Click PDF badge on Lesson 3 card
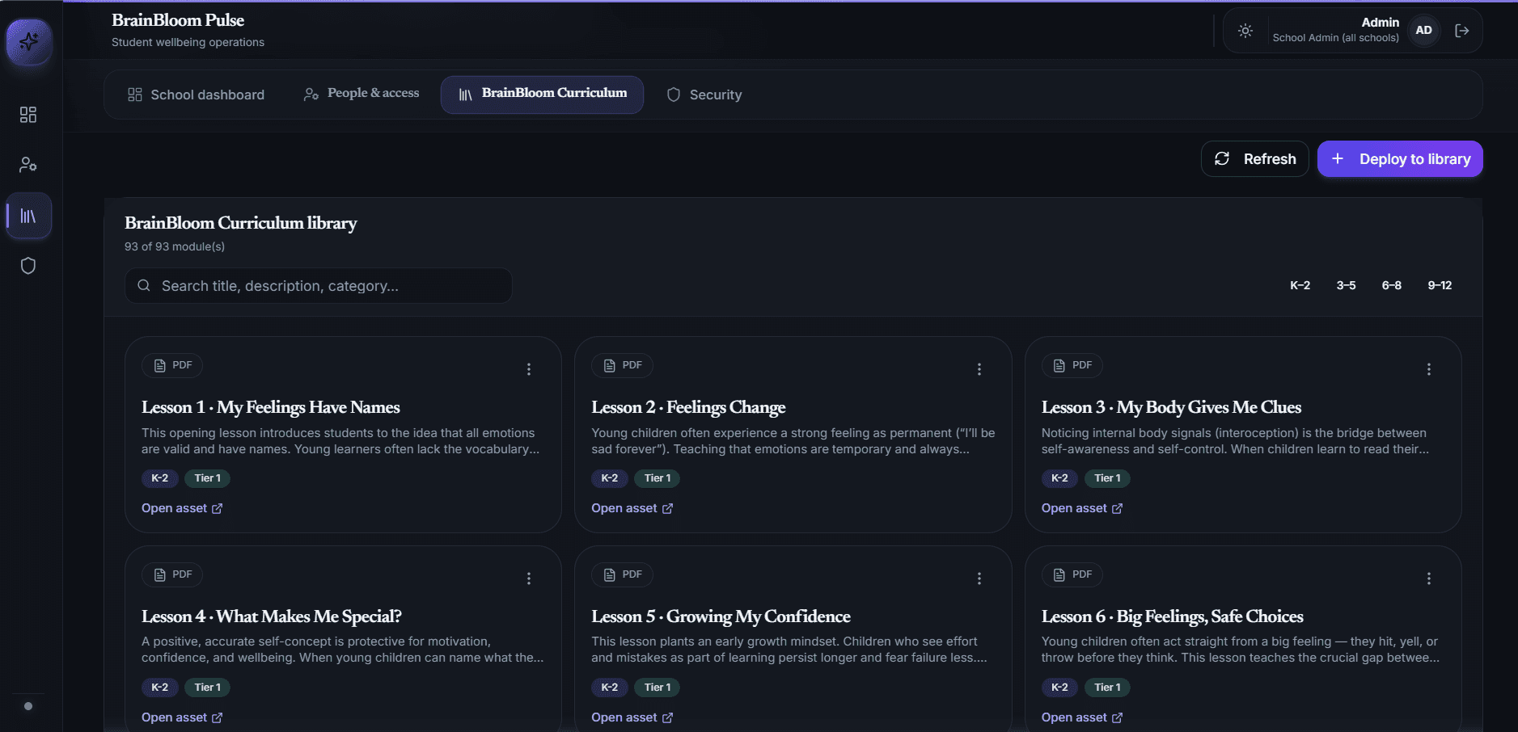The height and width of the screenshot is (732, 1518). pyautogui.click(x=1072, y=365)
